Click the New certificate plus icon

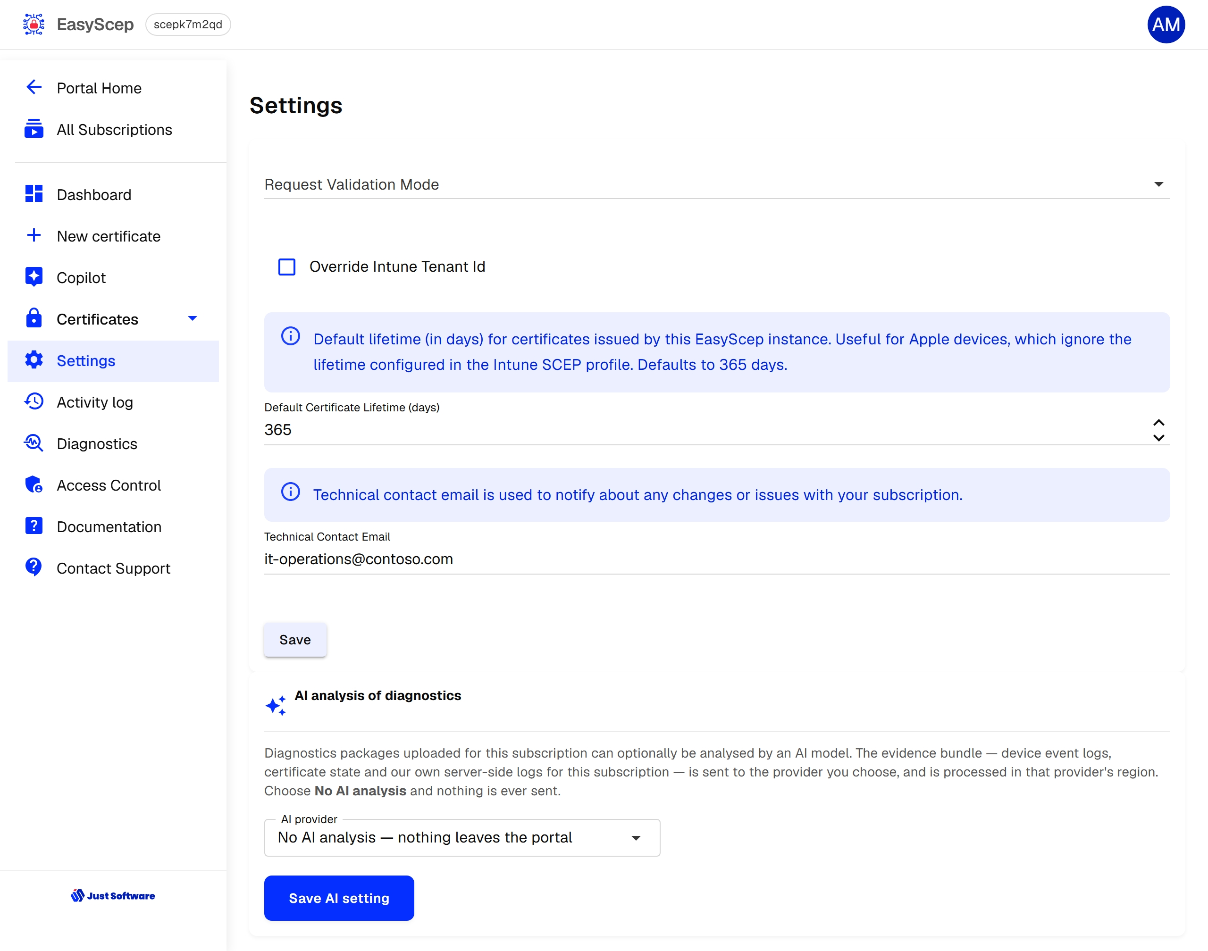coord(34,235)
